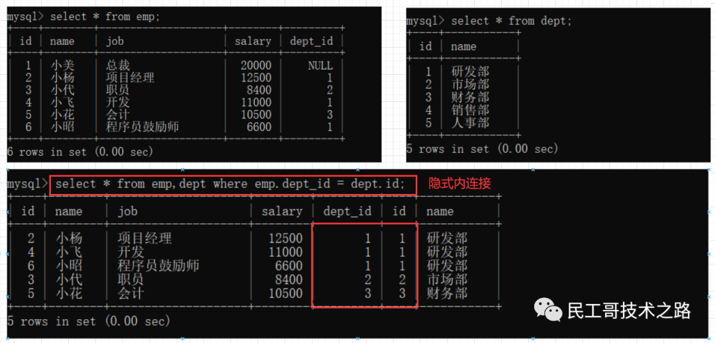Select "小飞" in the emp query output
This screenshot has width=715, height=343.
tap(62, 102)
